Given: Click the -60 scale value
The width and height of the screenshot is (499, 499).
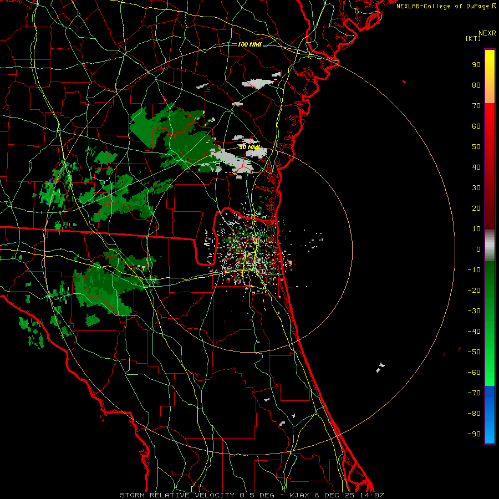Looking at the screenshot, I should [474, 373].
